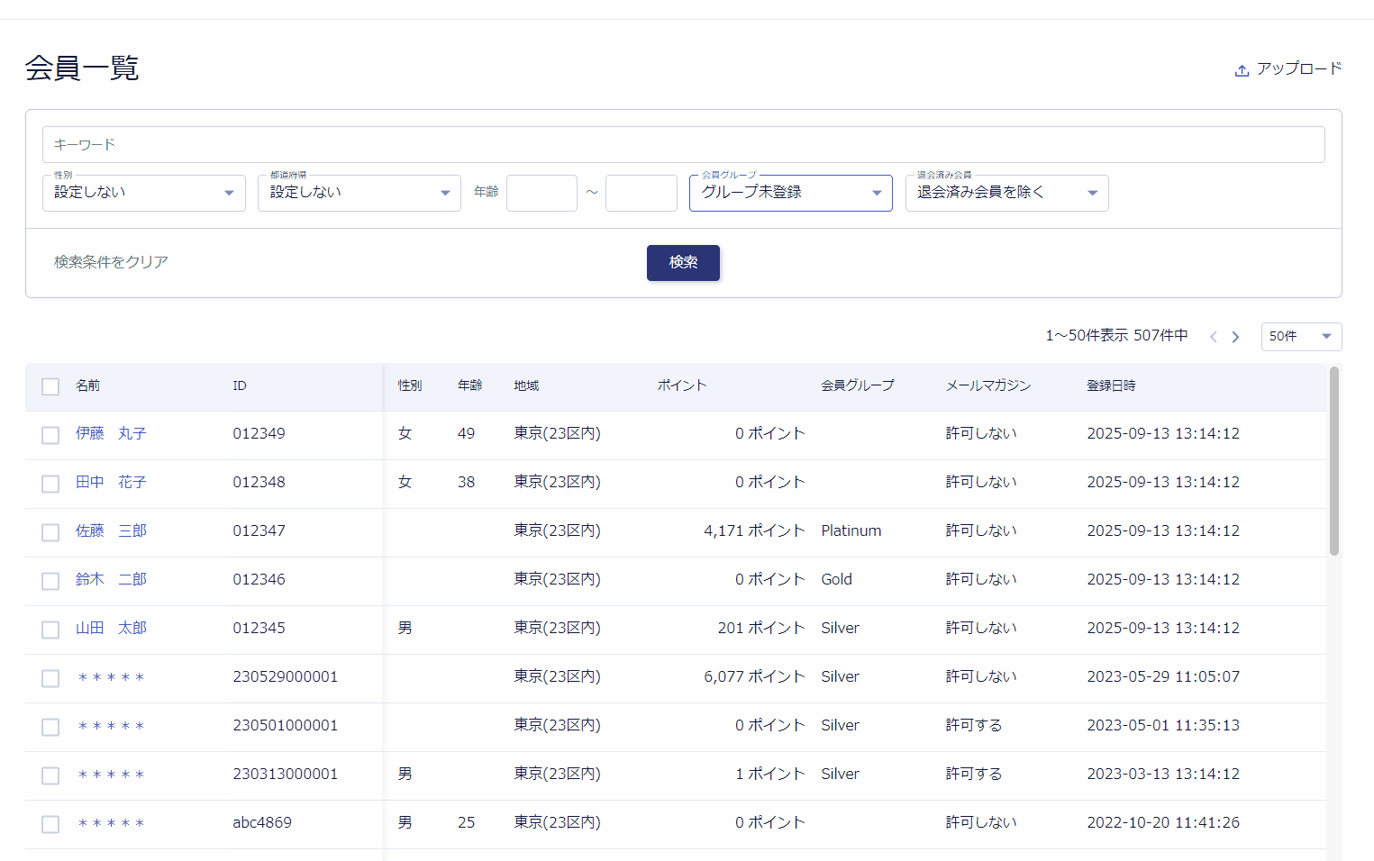Go to next page of results
1374x861 pixels.
click(x=1235, y=337)
